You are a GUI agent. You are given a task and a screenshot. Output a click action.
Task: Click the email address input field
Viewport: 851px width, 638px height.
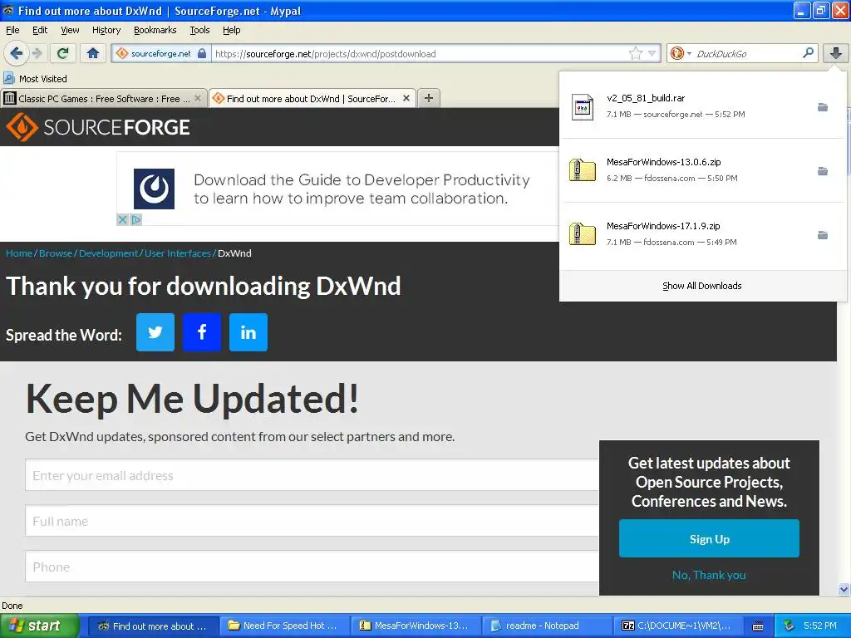point(312,475)
